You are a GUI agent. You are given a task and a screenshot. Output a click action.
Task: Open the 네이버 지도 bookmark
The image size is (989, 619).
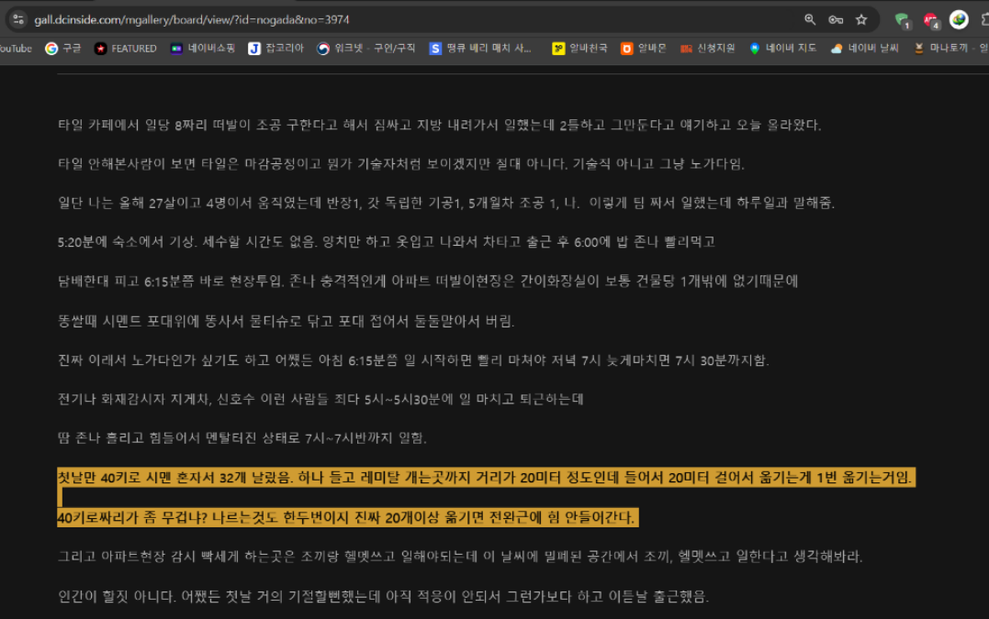point(781,49)
